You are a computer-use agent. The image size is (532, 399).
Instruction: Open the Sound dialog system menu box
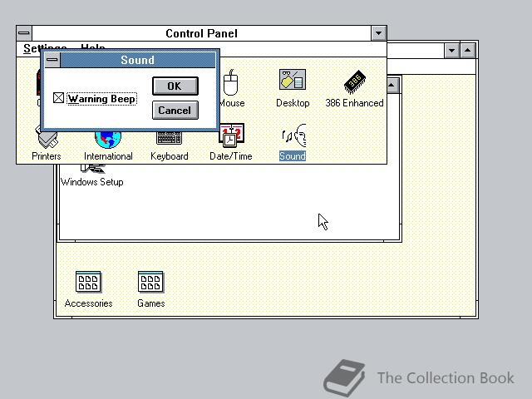pyautogui.click(x=52, y=60)
